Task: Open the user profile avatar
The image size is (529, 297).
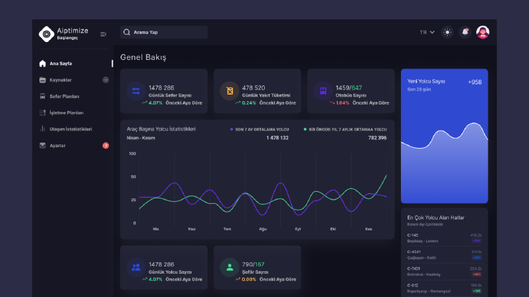Action: pyautogui.click(x=483, y=32)
